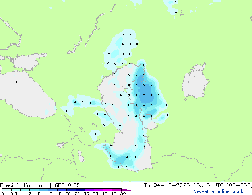Click the legend scale label "0.1"
Screen dimensions: 252x195
[4, 193]
